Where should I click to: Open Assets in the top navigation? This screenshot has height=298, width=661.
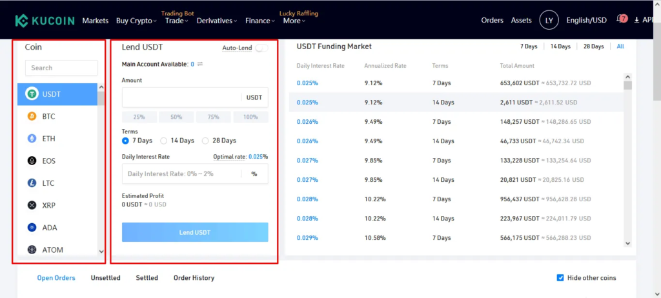[x=522, y=20]
